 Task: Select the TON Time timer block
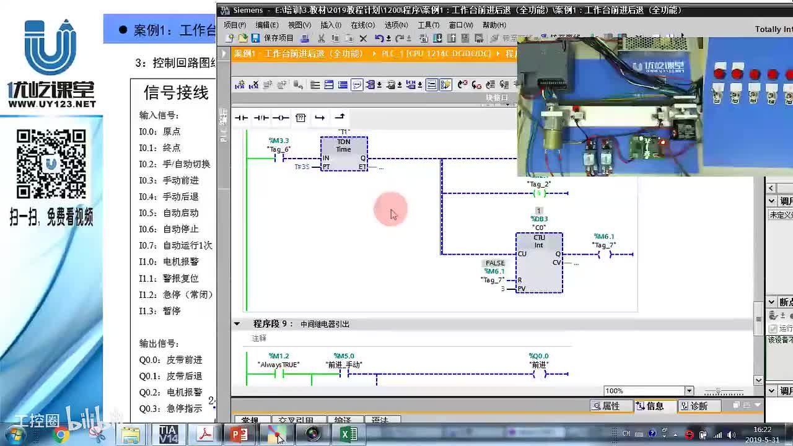[344, 154]
